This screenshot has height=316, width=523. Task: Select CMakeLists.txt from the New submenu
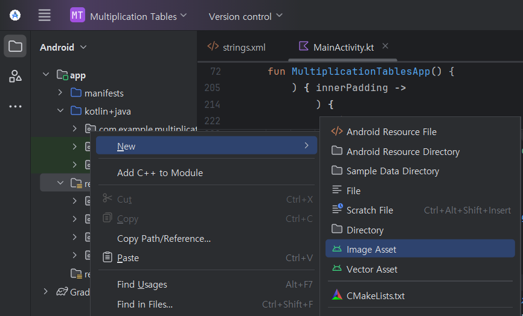[375, 296]
